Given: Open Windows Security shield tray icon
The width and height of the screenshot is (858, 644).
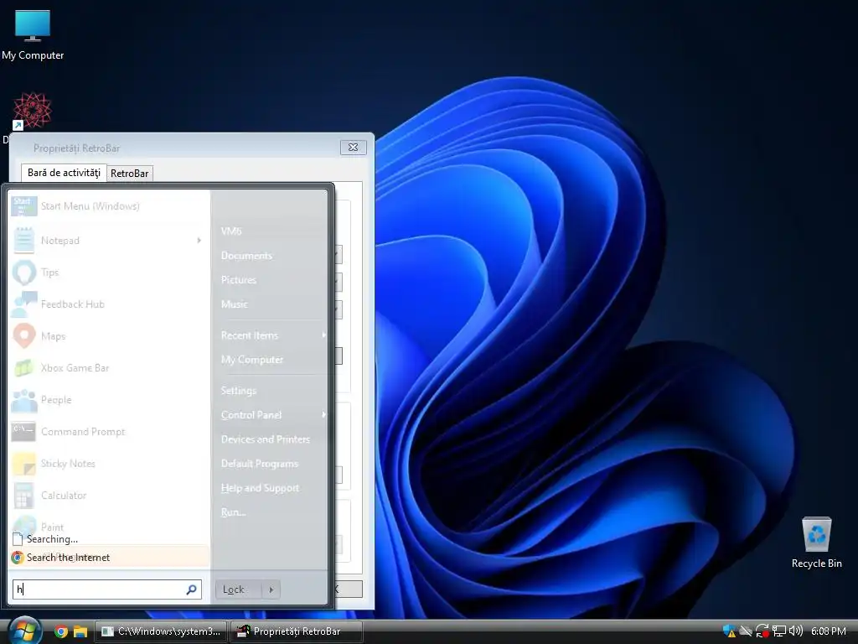Looking at the screenshot, I should pyautogui.click(x=730, y=631).
